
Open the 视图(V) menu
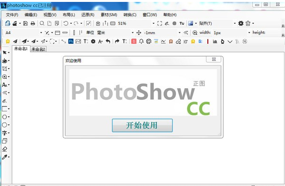click(x=50, y=15)
